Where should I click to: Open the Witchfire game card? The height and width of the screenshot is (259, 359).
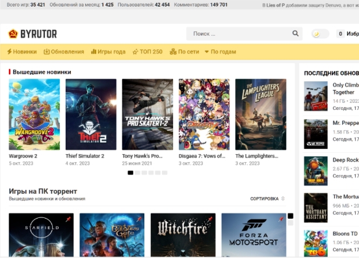[x=183, y=235]
